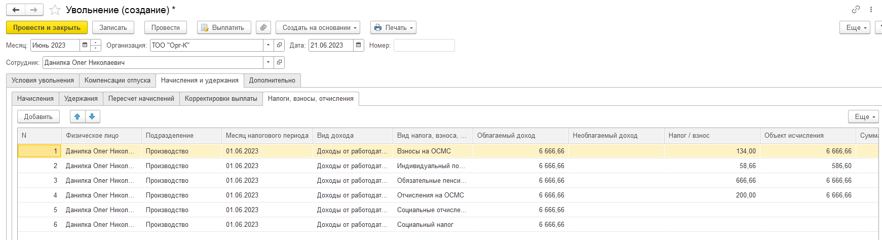Switch to the Условия увольнения tab

pyautogui.click(x=43, y=80)
